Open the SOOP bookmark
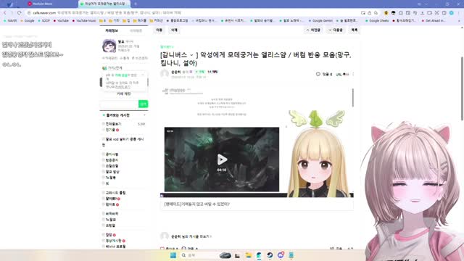Screen dimensions: 464x261 click(x=44, y=21)
